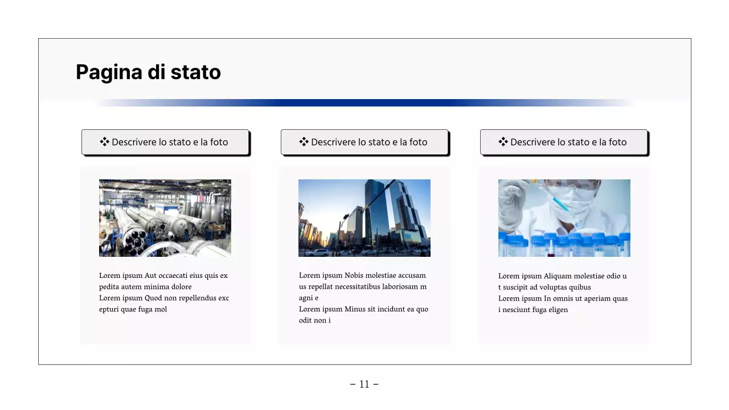Select the caption under the factory image
The image size is (729, 410).
[x=164, y=292]
